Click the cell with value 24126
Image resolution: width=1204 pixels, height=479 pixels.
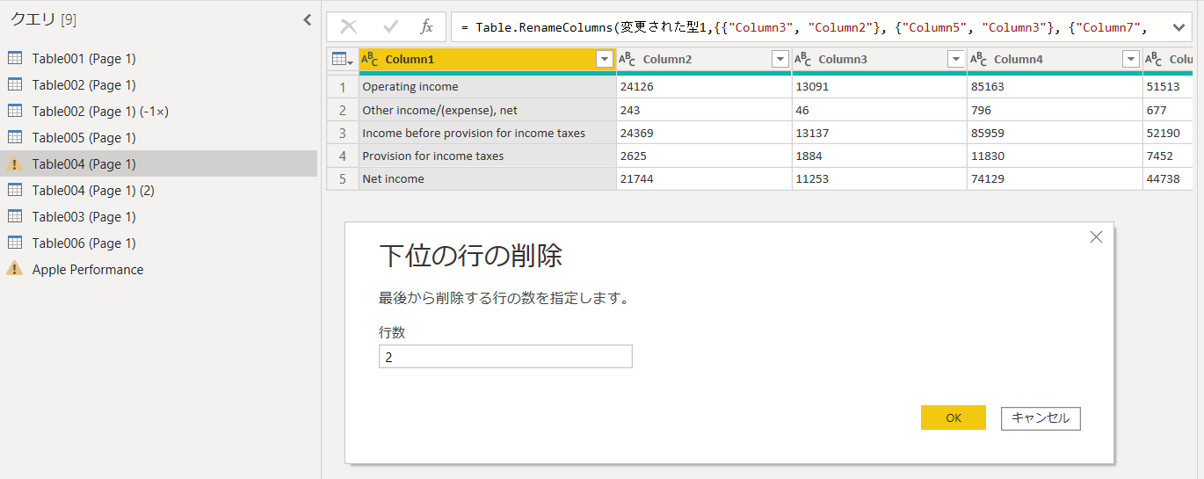[x=704, y=87]
